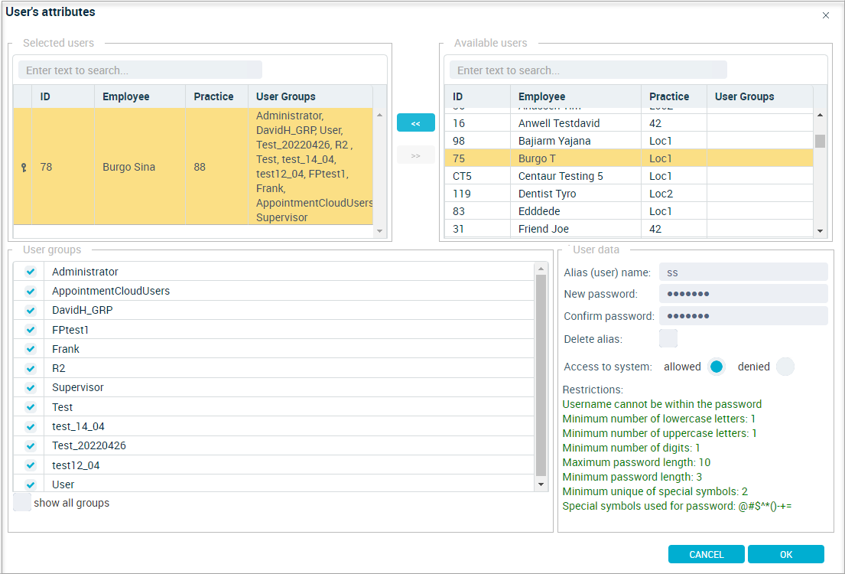Click the Available users search field
Viewport: 845px width, 574px height.
[589, 70]
